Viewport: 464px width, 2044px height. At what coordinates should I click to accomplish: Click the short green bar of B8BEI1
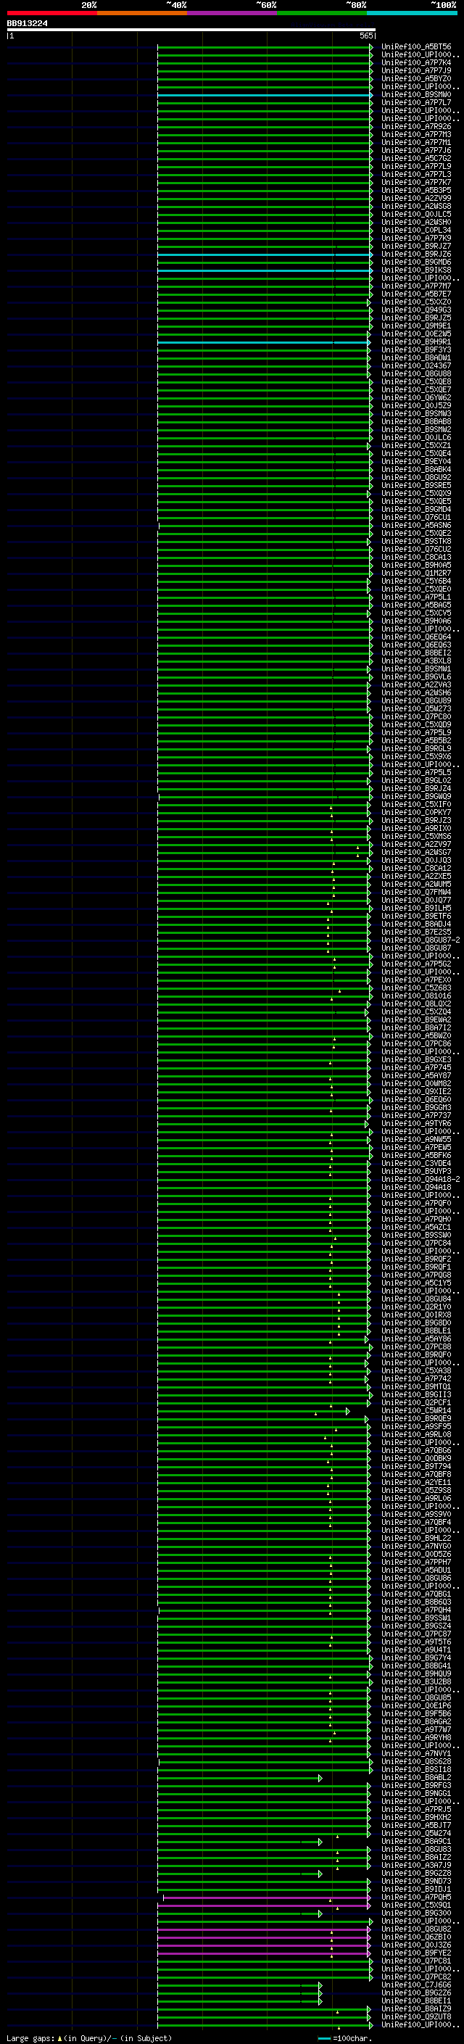click(239, 2001)
